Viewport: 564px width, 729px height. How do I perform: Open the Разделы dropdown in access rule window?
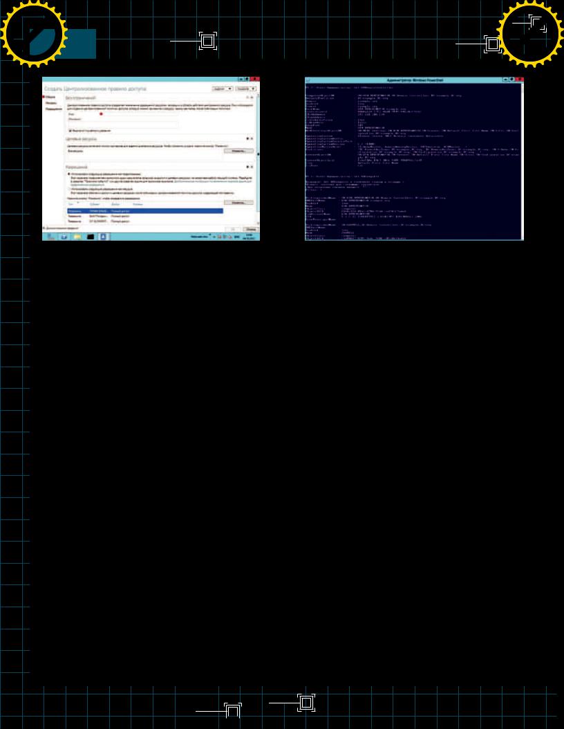coord(246,89)
